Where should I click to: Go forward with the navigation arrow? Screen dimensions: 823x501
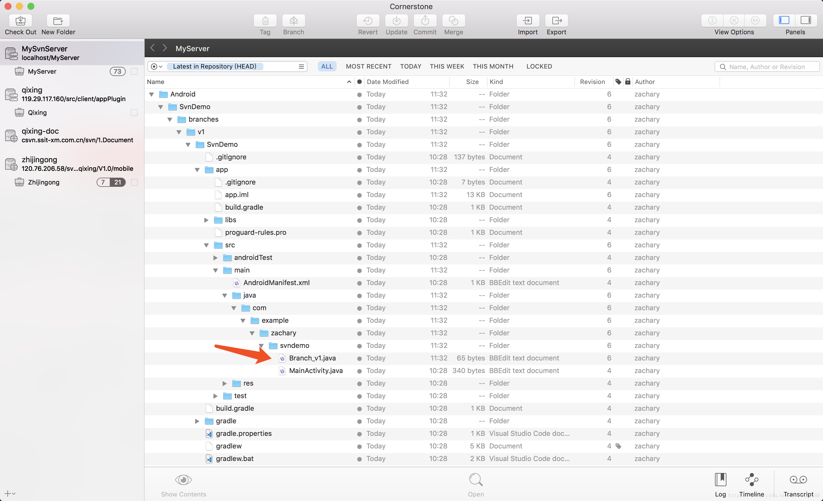coord(165,48)
